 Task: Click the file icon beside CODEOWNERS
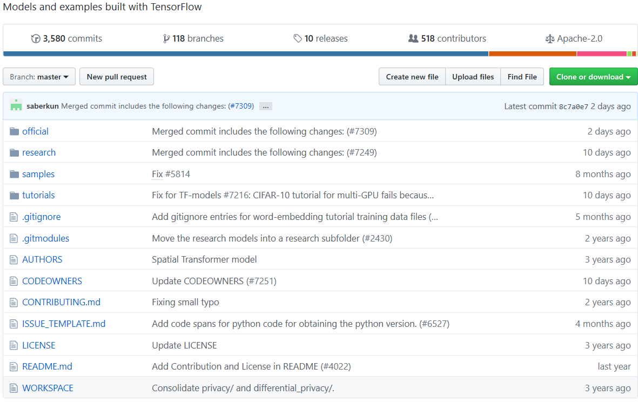coord(14,281)
